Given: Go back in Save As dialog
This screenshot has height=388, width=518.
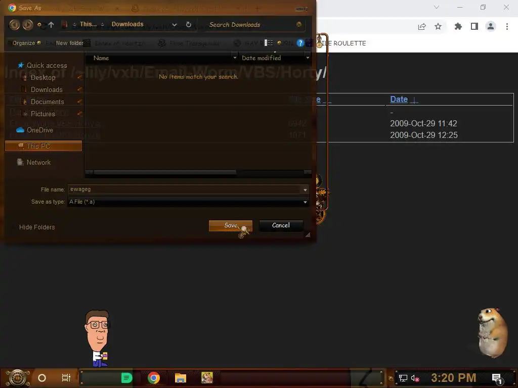Looking at the screenshot, I should click(14, 24).
